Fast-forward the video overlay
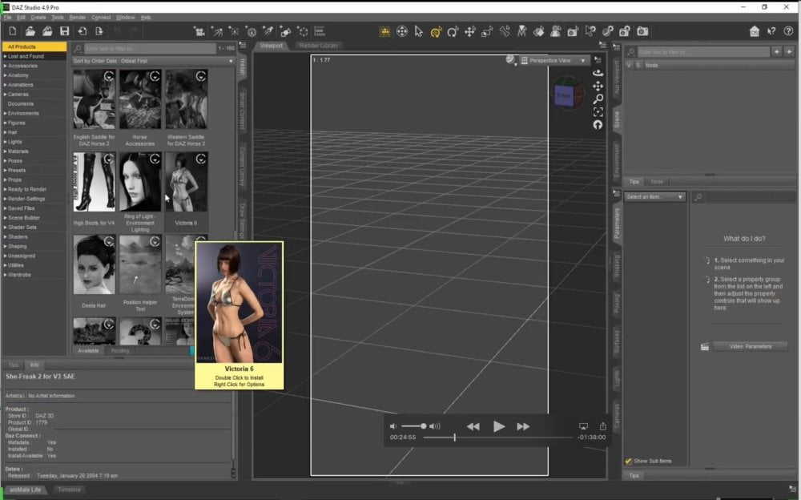The height and width of the screenshot is (500, 801). [523, 426]
